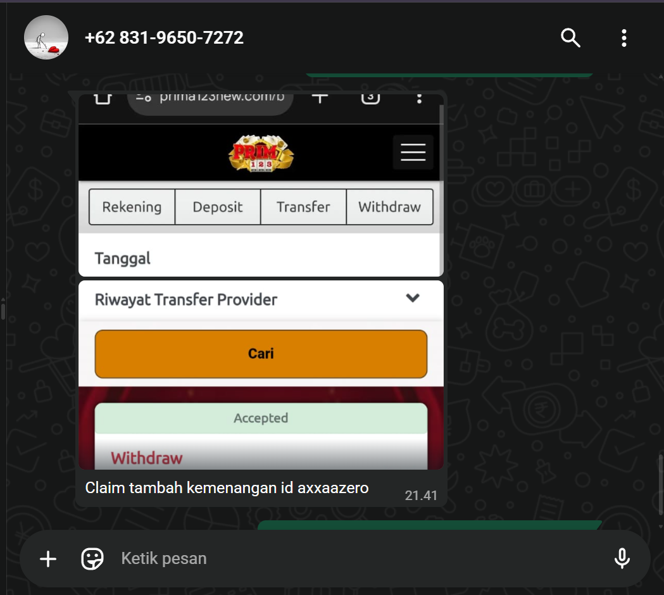The image size is (664, 595).
Task: Select the Deposit tab
Action: (x=218, y=206)
